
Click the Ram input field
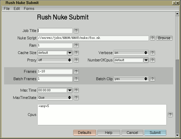coord(55,45)
